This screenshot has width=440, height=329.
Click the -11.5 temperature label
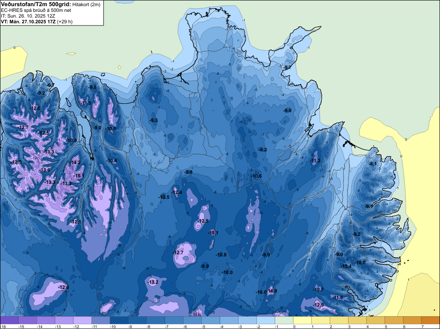point(86,103)
